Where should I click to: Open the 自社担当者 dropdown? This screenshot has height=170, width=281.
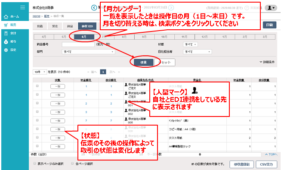pos(198,52)
